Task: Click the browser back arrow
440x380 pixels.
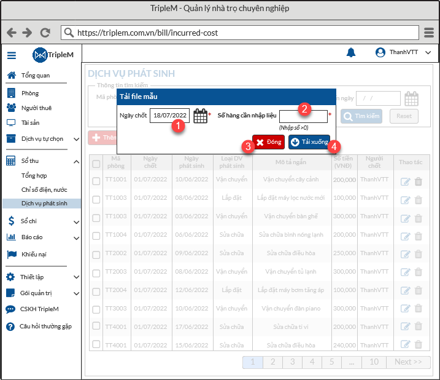Action: tap(11, 33)
